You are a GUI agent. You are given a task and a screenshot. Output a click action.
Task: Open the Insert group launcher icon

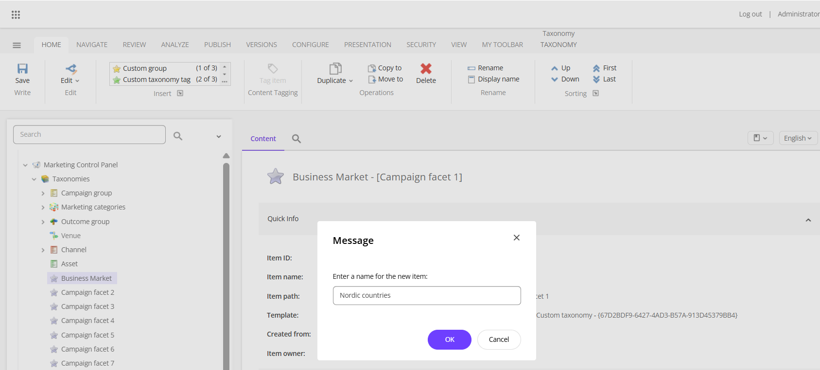[180, 93]
